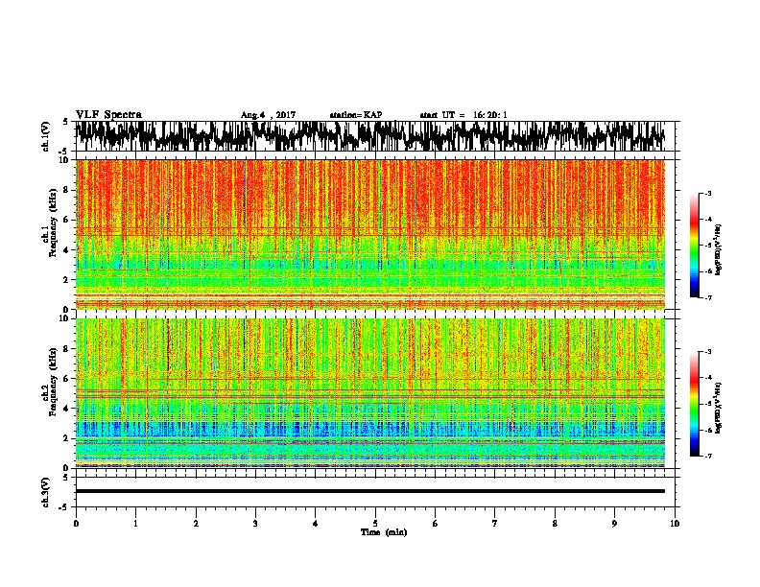
Task: Click the ch.2 "Frequency (kHz)" axis label
Action: pos(53,382)
